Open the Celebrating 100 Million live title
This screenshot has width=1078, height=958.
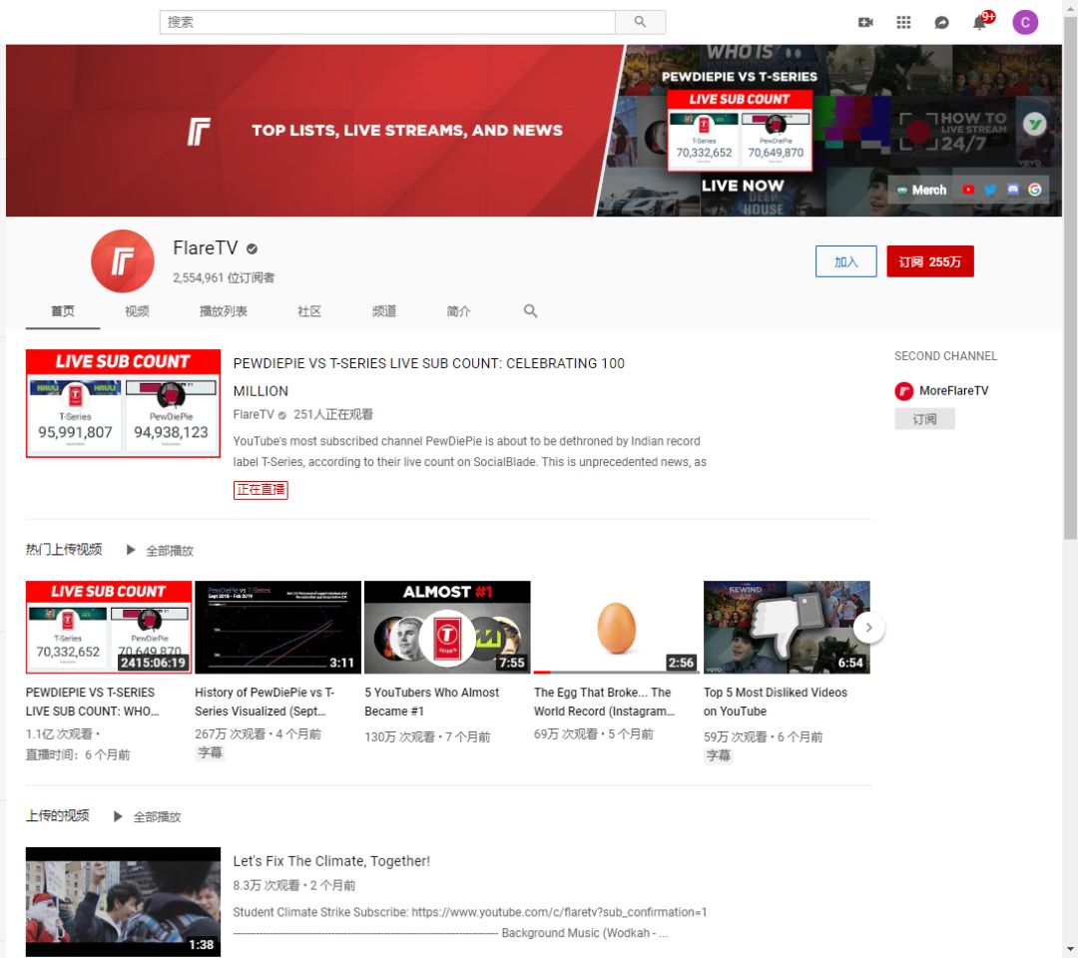pyautogui.click(x=428, y=376)
